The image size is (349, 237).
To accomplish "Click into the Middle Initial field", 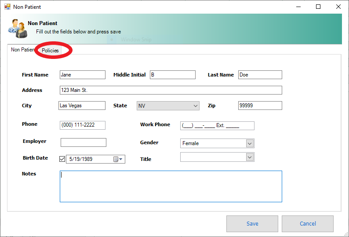I will coord(172,75).
